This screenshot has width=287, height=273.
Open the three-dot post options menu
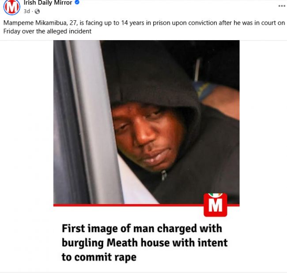pyautogui.click(x=282, y=6)
